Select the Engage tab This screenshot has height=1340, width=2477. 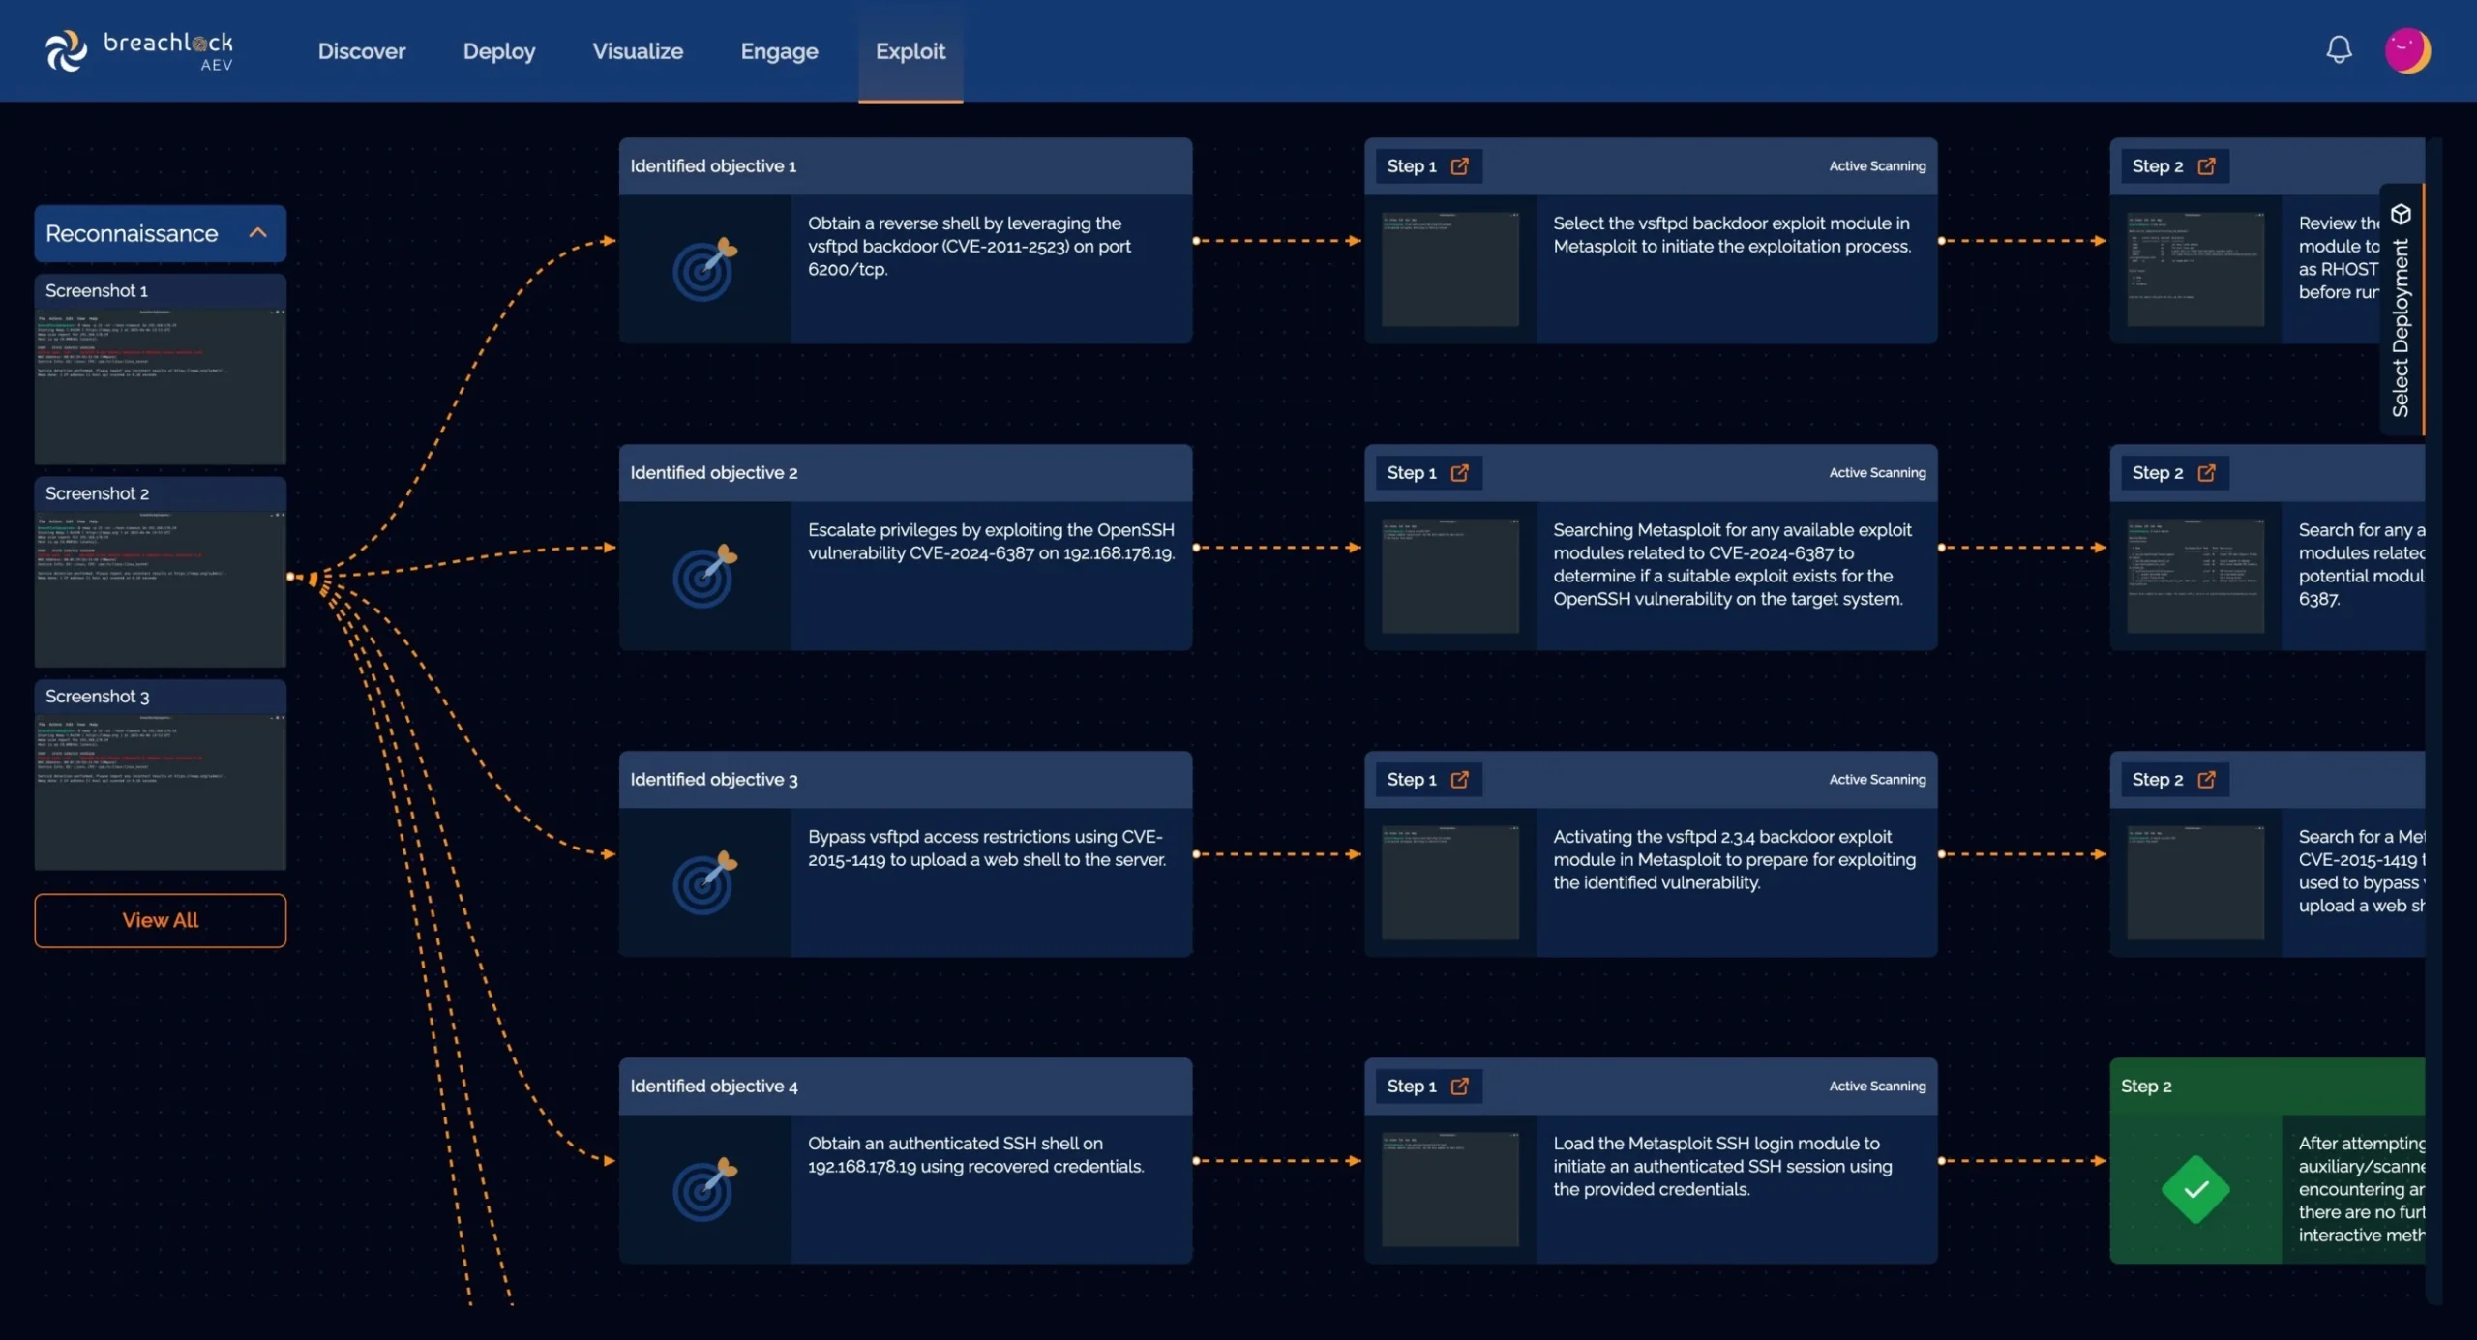click(x=779, y=50)
